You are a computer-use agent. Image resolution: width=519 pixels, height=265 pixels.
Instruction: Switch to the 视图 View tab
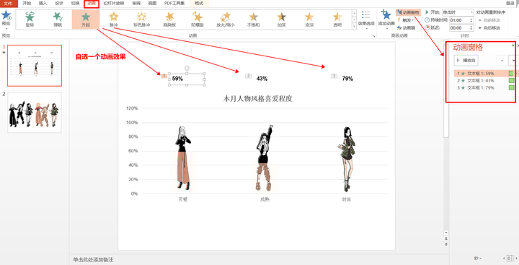(152, 4)
